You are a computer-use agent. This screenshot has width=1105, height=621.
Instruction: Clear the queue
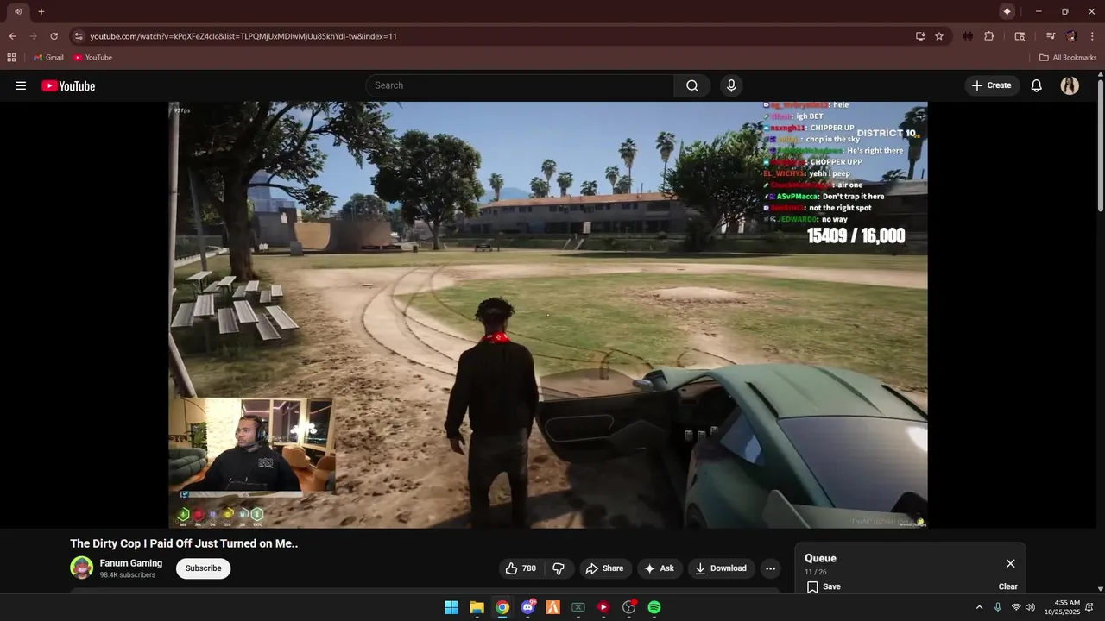coord(1007,586)
